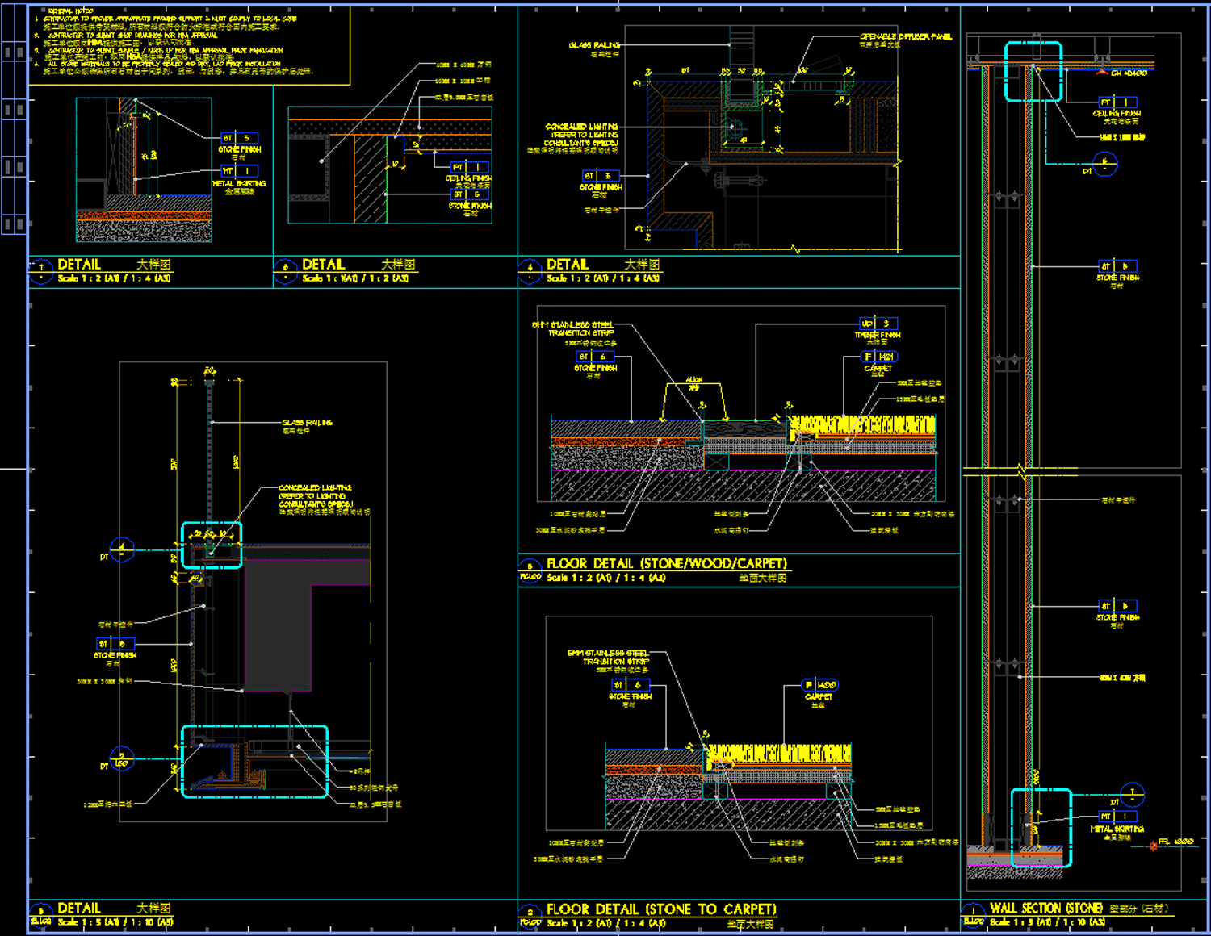Select the red ceiling height marker triangle
The width and height of the screenshot is (1211, 936).
[x=1102, y=72]
